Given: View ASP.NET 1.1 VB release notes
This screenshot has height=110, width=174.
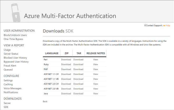Looking at the screenshot, I should coord(96,79).
